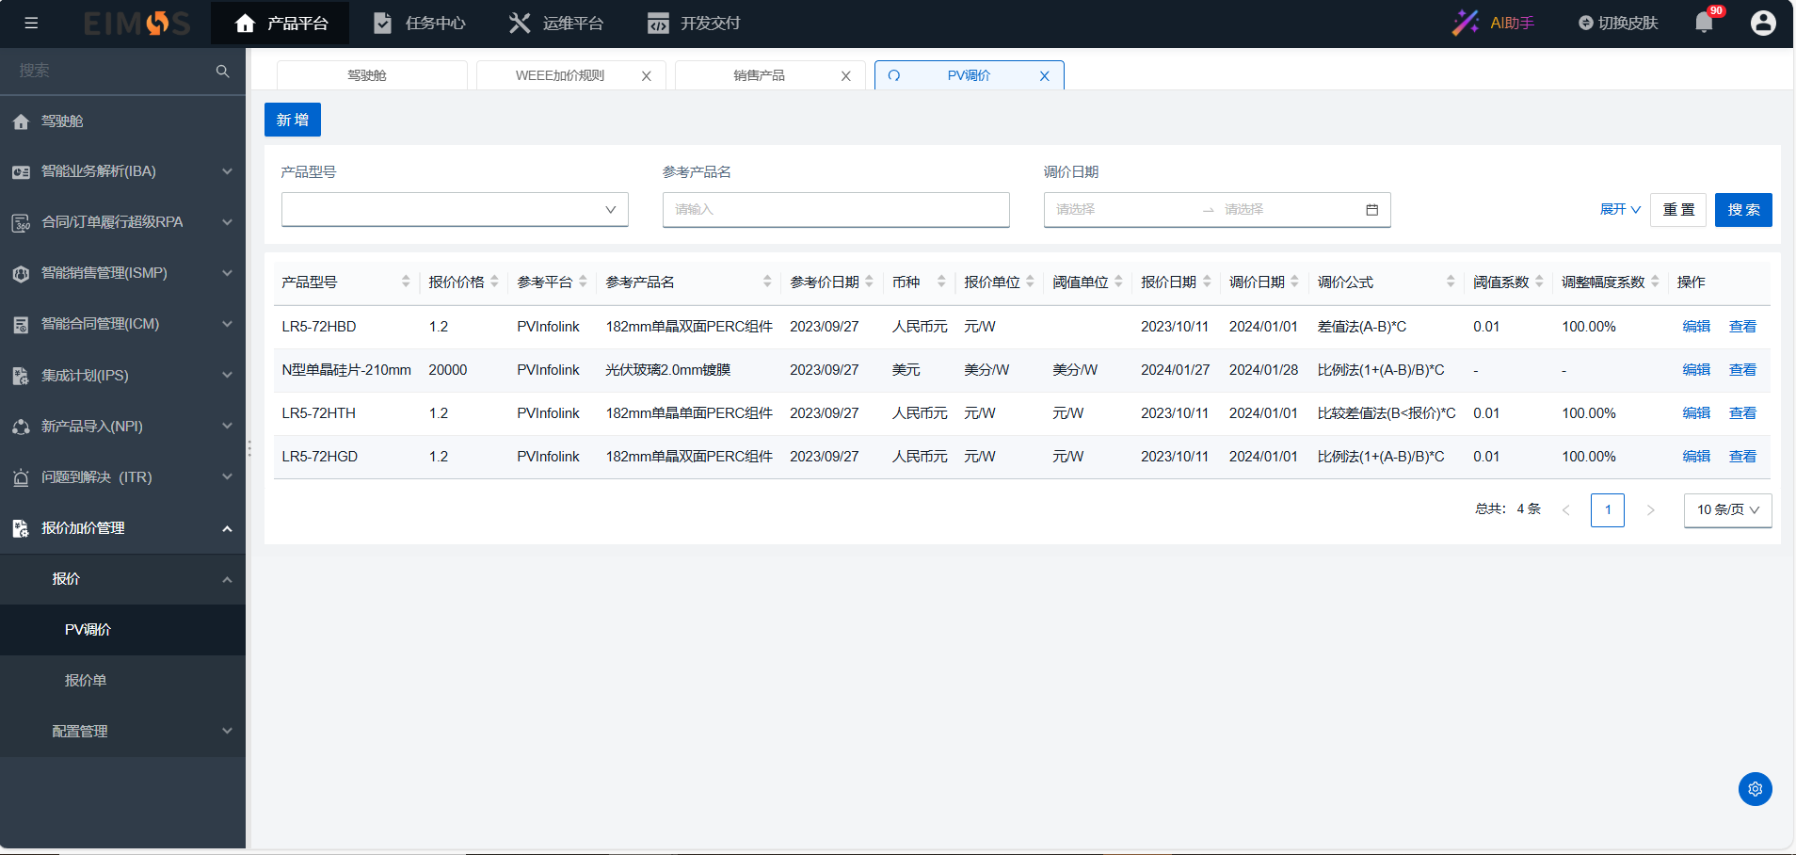Collapse 报价加价管理 menu

122,528
